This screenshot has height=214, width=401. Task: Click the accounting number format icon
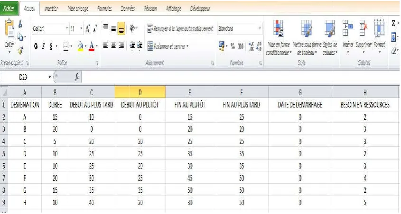[222, 46]
